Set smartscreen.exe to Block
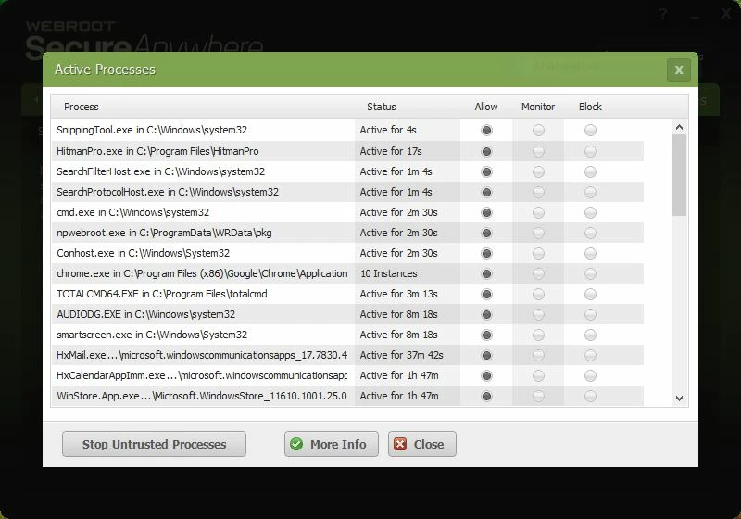Image resolution: width=741 pixels, height=519 pixels. [x=590, y=335]
